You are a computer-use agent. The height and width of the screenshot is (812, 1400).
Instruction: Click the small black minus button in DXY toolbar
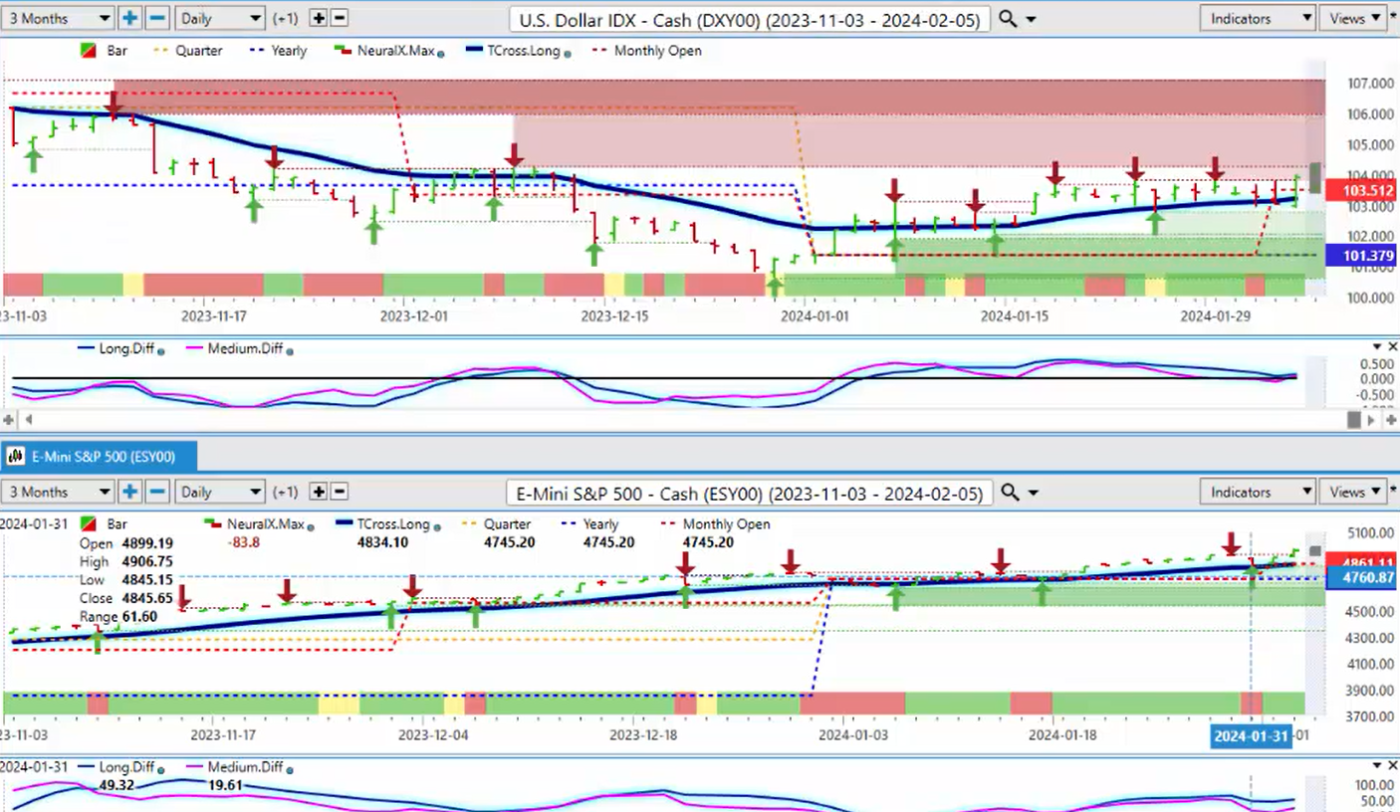point(339,18)
